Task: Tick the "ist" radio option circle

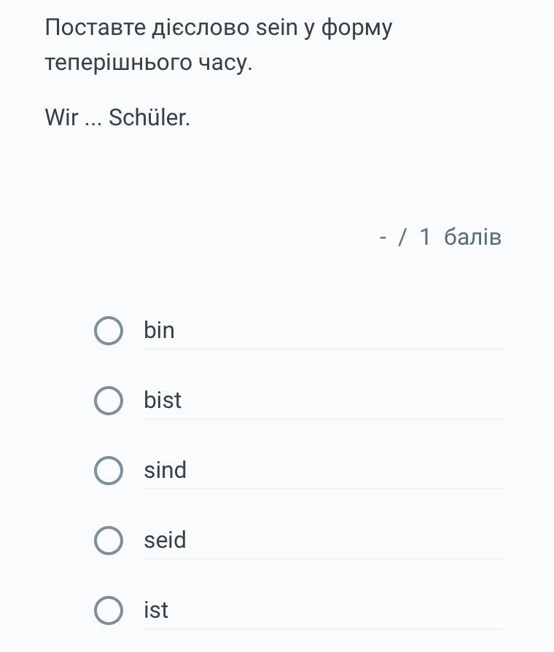Action: click(x=109, y=610)
